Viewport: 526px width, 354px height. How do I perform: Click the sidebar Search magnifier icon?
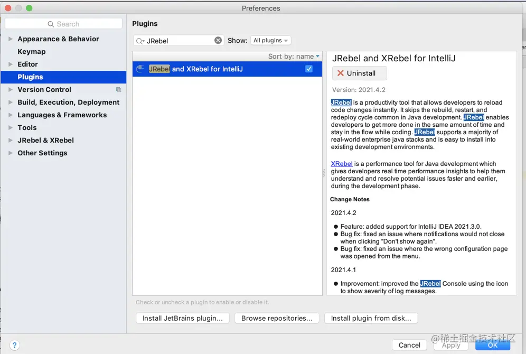tap(51, 24)
